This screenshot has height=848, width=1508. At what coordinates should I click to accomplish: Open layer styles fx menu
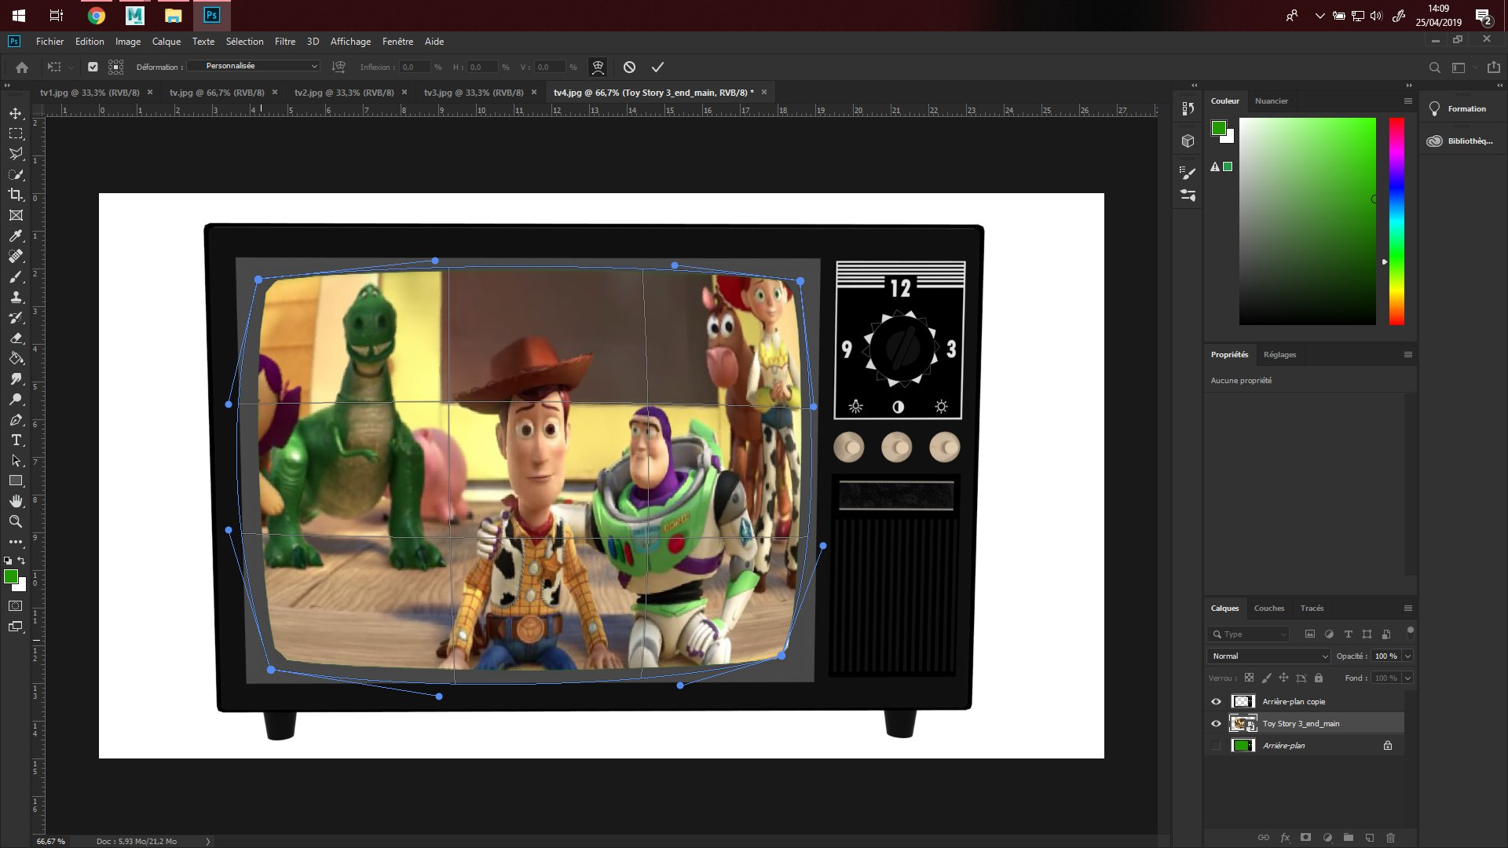1285,838
